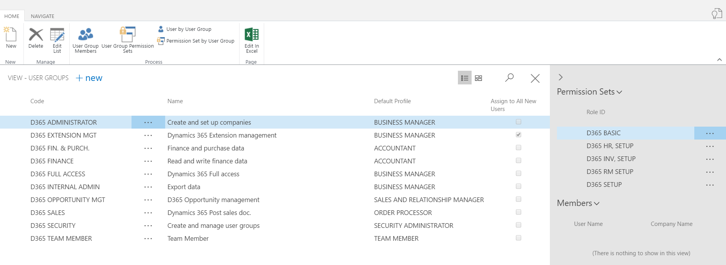Expand Members section dropdown
726x265 pixels.
(x=578, y=203)
